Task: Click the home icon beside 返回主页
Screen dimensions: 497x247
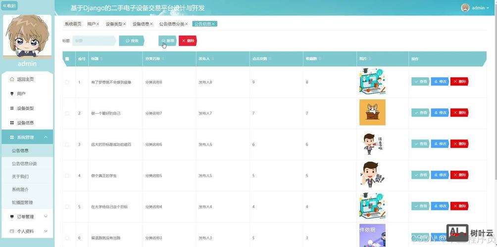Action: point(12,79)
